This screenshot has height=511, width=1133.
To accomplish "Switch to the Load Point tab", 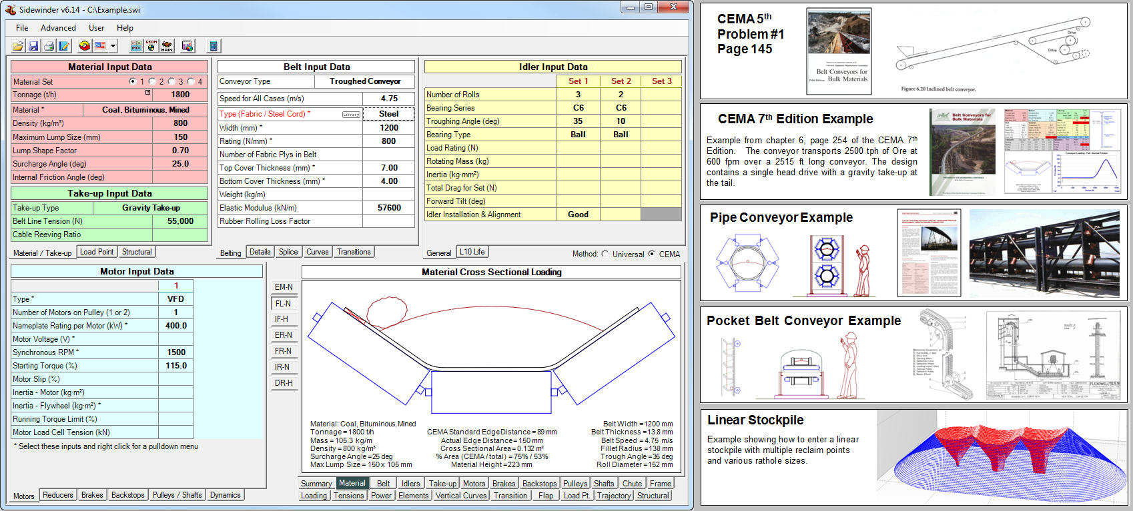I will coord(97,252).
